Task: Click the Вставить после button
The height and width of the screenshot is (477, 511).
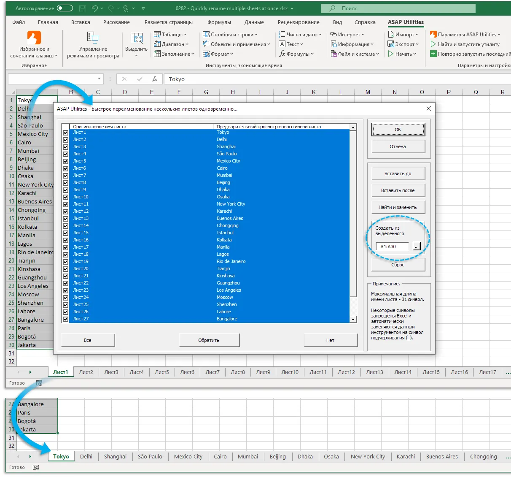Action: [398, 190]
